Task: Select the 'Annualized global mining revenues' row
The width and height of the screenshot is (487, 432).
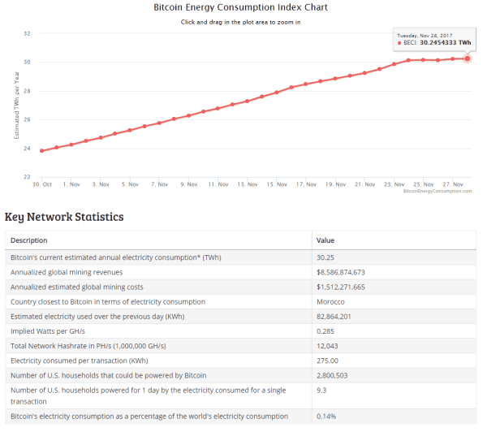Action: (67, 272)
